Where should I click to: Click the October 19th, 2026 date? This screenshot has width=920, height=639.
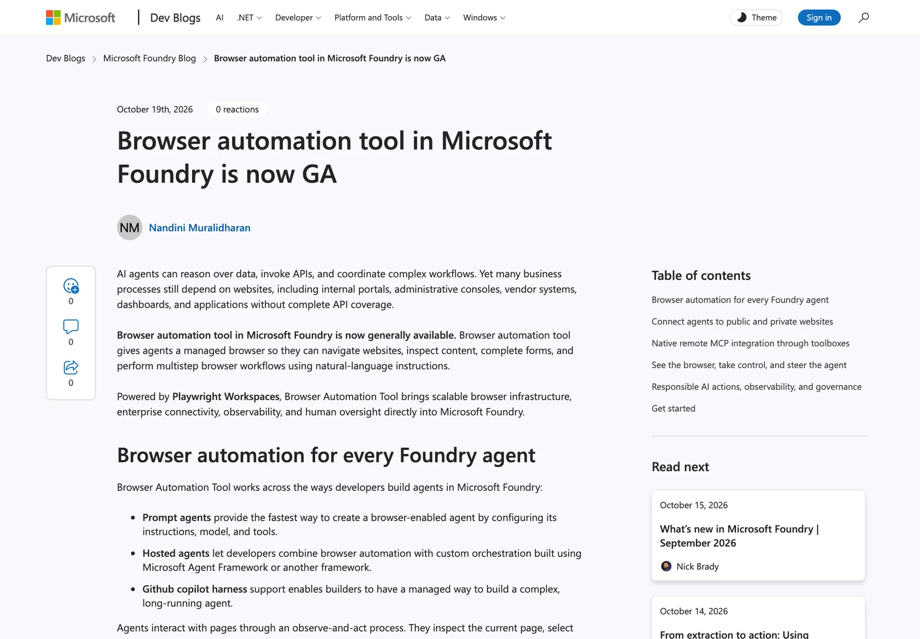155,109
